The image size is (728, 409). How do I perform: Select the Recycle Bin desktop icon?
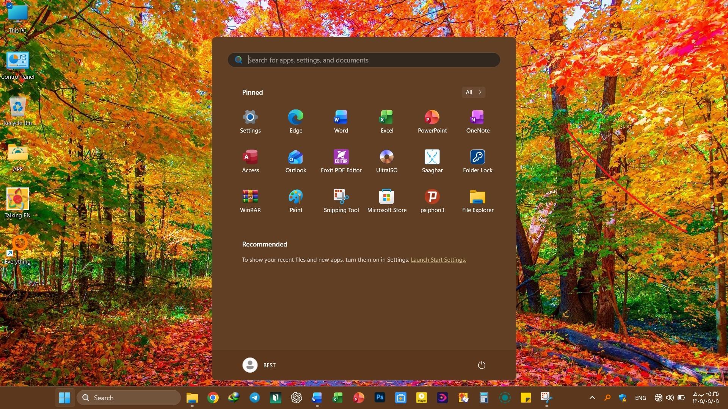pyautogui.click(x=17, y=111)
